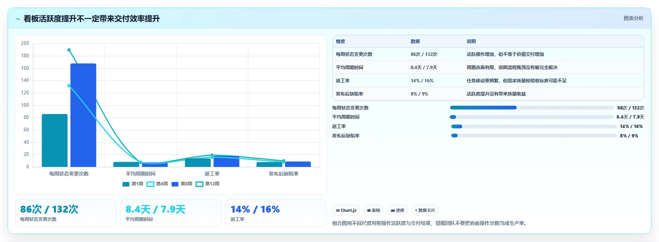Click the note 活跃操作增加，但不等于价值交付增加

pyautogui.click(x=505, y=54)
